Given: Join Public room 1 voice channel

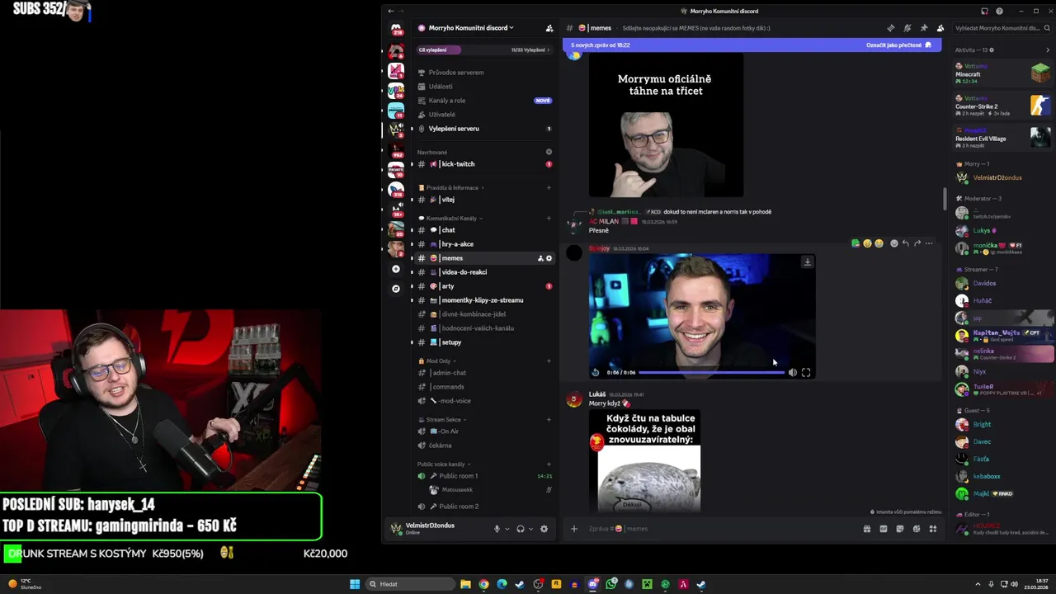Looking at the screenshot, I should click(483, 476).
